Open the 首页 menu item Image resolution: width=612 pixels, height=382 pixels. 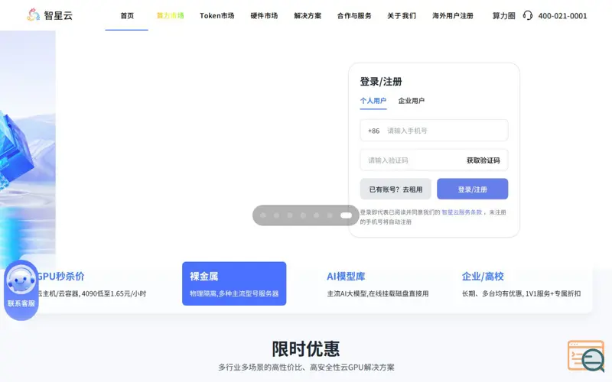(127, 15)
